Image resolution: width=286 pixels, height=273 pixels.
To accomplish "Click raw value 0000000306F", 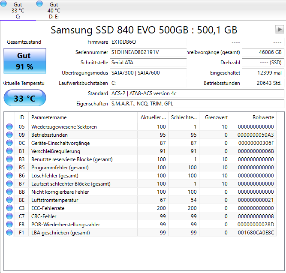I will 256,143.
